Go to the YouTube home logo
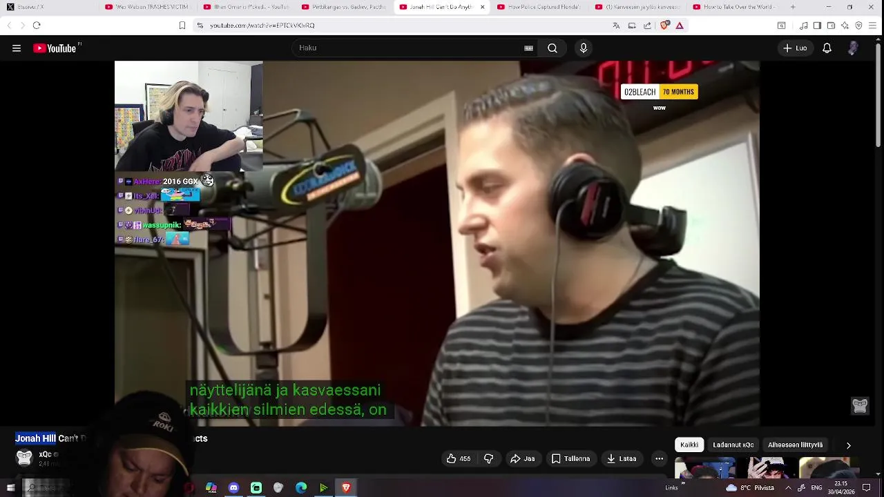 (x=55, y=48)
